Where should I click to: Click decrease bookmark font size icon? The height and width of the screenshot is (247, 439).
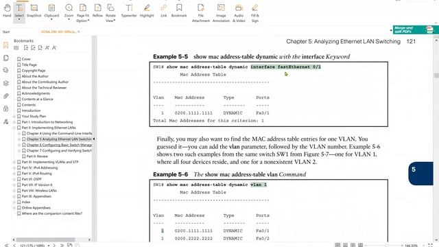(x=54, y=48)
